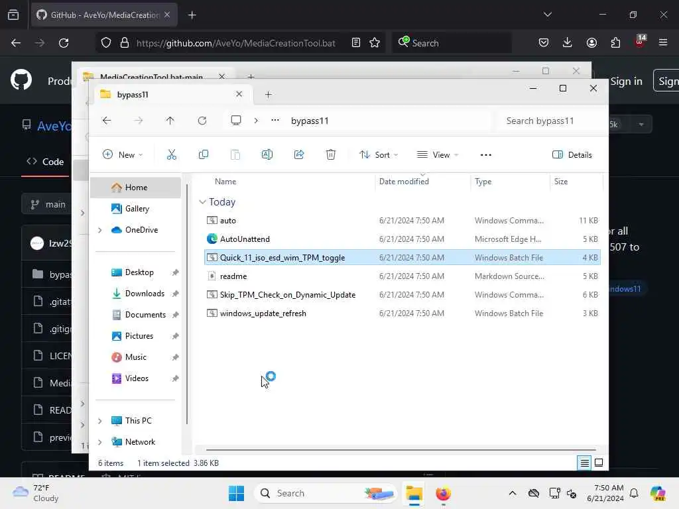The width and height of the screenshot is (679, 509).
Task: Expand OneDrive in navigation pane
Action: [100, 230]
